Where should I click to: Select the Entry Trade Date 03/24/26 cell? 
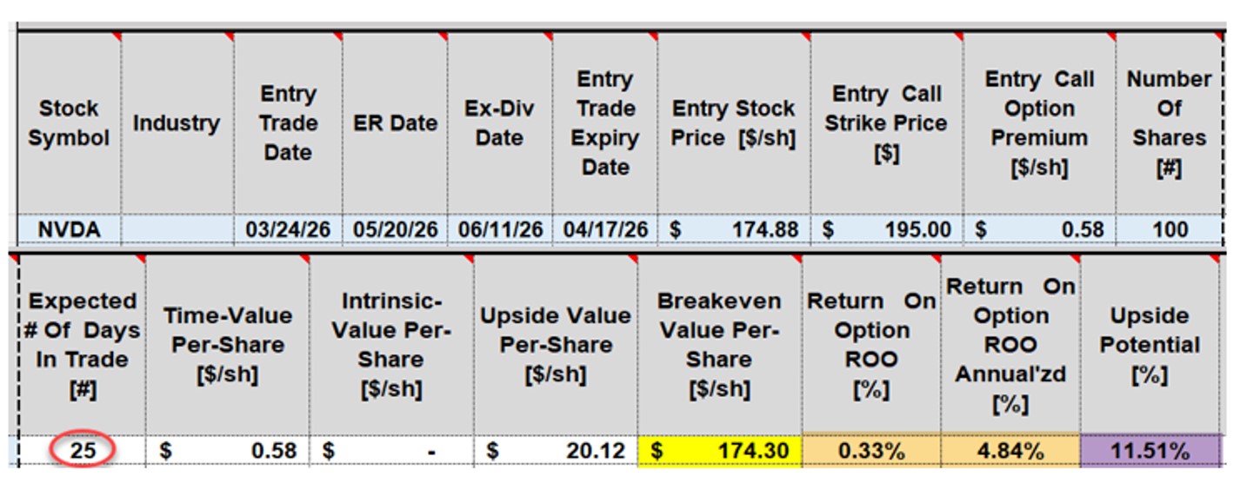coord(288,229)
